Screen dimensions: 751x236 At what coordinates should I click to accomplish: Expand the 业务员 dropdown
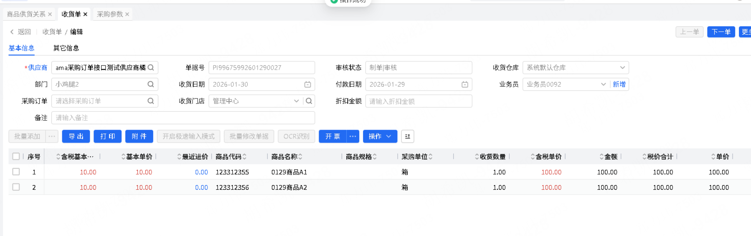[603, 84]
